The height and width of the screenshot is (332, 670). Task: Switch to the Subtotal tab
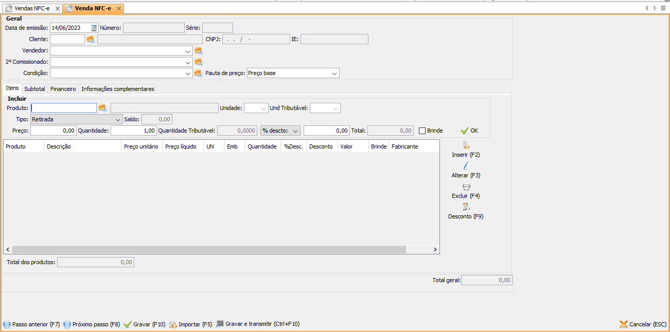35,89
